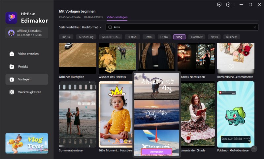Viewport: 264px width, 159px height.
Task: Select the Hochzeit category filter
Action: (197, 37)
